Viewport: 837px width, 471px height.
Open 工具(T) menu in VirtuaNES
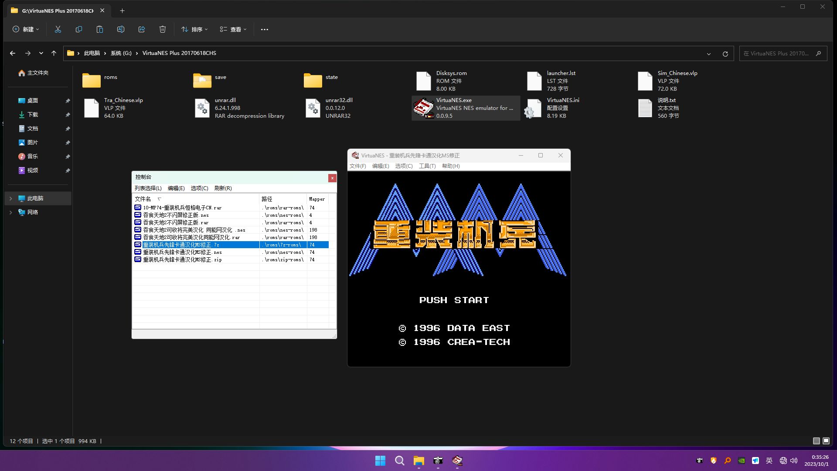(427, 166)
